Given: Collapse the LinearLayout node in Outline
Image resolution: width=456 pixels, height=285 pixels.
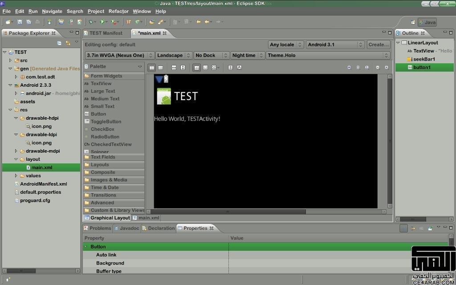Looking at the screenshot, I should point(398,43).
